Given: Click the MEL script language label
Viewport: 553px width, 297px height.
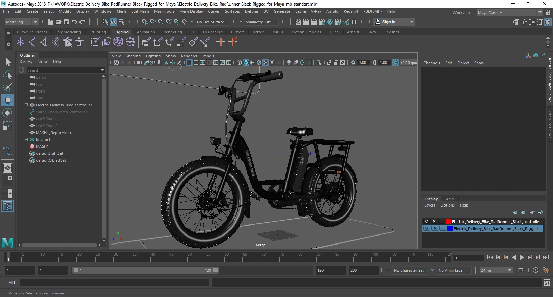Looking at the screenshot, I should pyautogui.click(x=12, y=282).
